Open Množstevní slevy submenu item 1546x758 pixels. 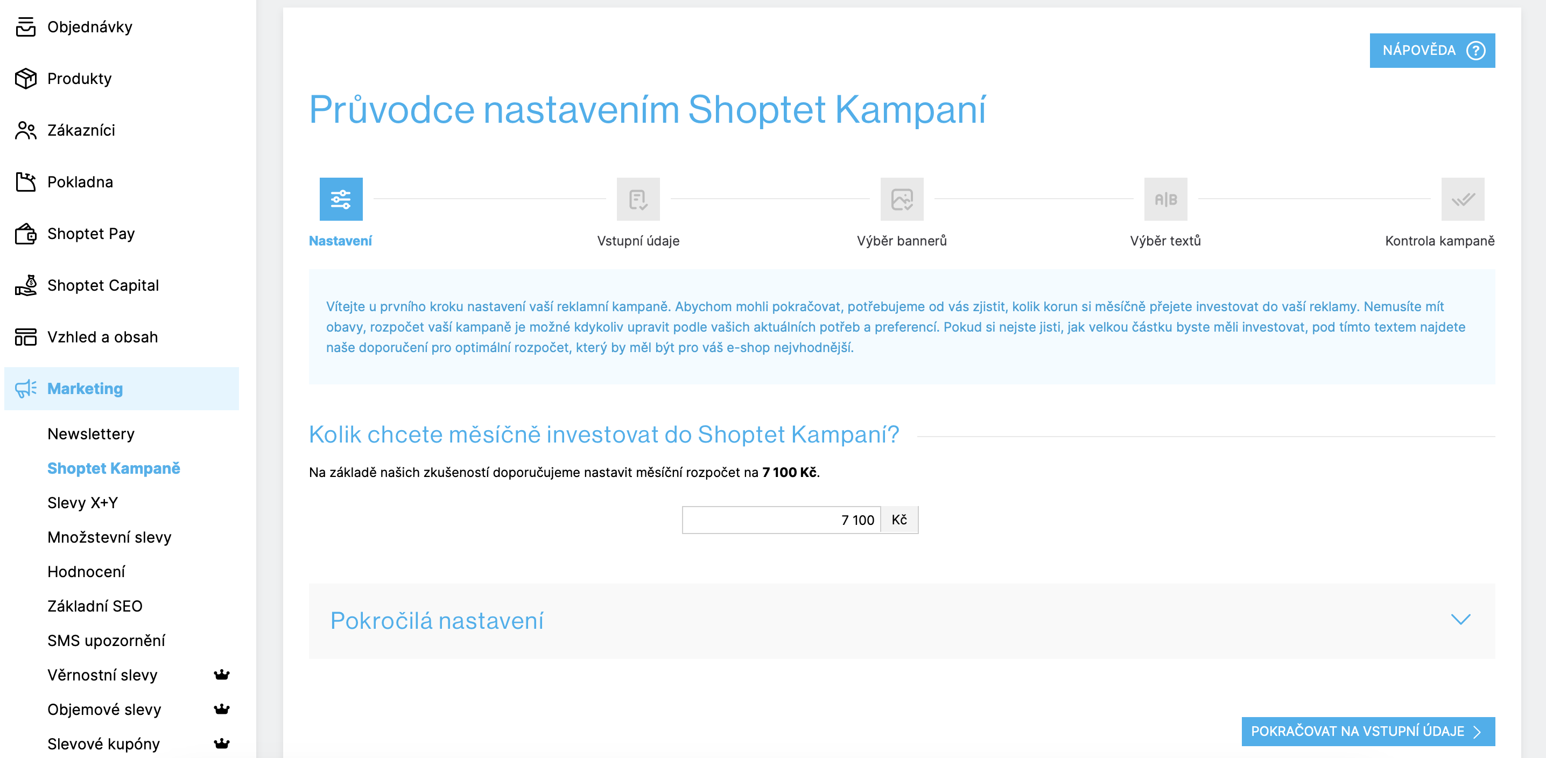tap(109, 537)
